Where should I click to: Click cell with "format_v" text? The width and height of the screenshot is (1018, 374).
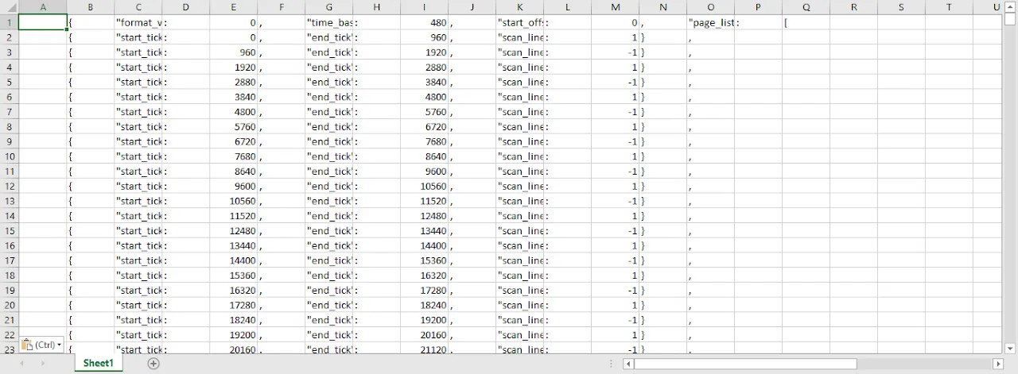(x=138, y=23)
